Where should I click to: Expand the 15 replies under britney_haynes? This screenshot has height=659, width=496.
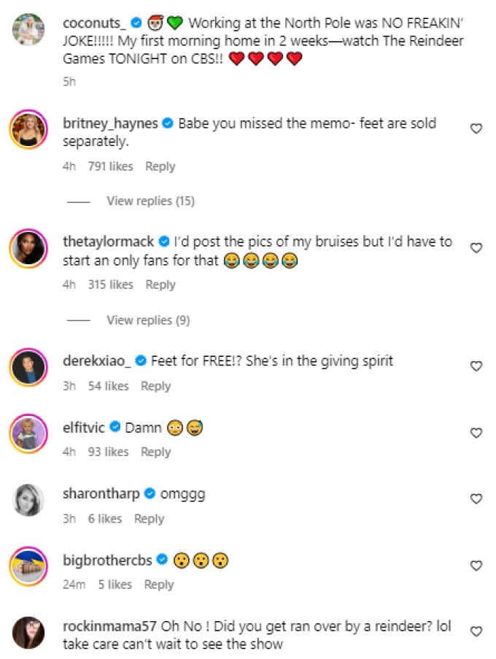150,201
